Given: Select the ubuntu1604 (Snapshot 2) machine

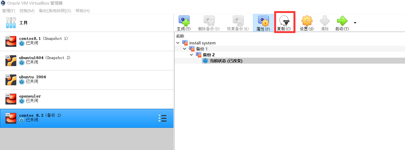Looking at the screenshot, I should click(87, 61).
